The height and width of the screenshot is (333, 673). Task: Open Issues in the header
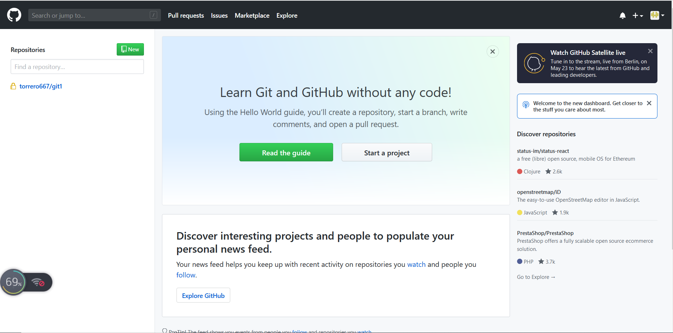click(x=219, y=16)
